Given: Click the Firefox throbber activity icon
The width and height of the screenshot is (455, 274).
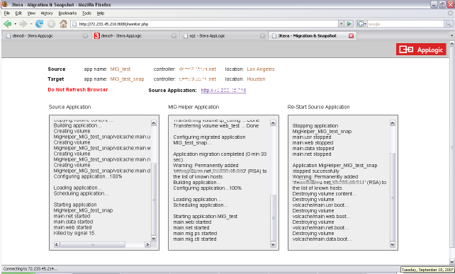Looking at the screenshot, I should pos(450,13).
